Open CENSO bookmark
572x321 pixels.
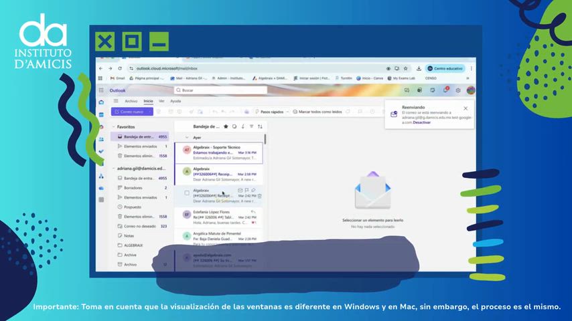coord(431,78)
